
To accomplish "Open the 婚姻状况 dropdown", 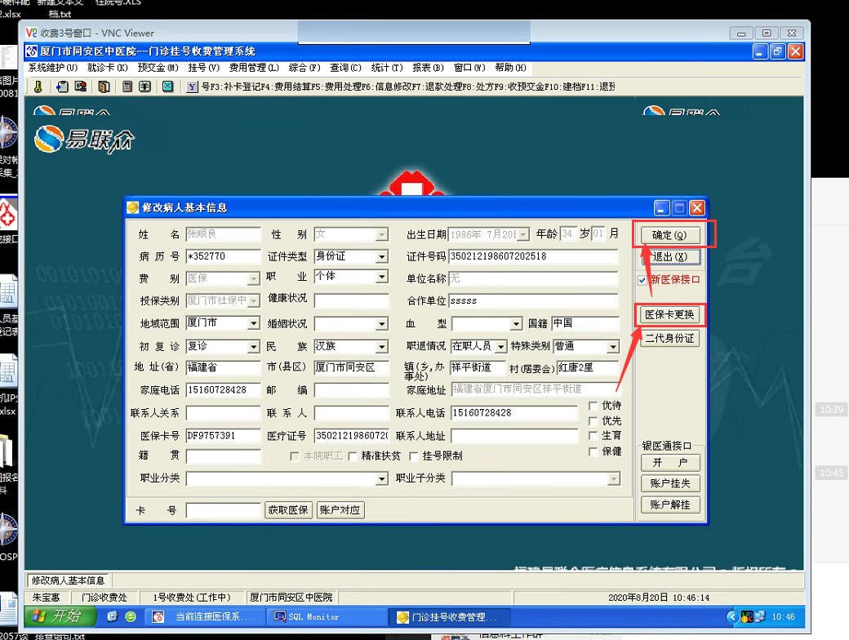I will 382,324.
